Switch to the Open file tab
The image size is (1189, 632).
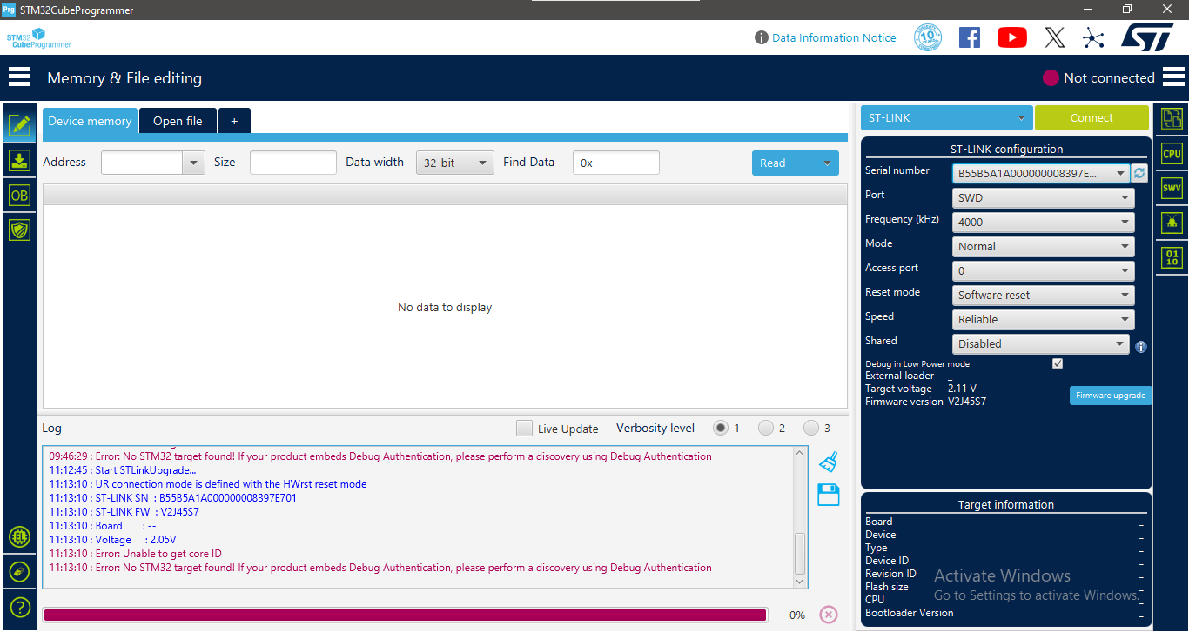click(178, 121)
